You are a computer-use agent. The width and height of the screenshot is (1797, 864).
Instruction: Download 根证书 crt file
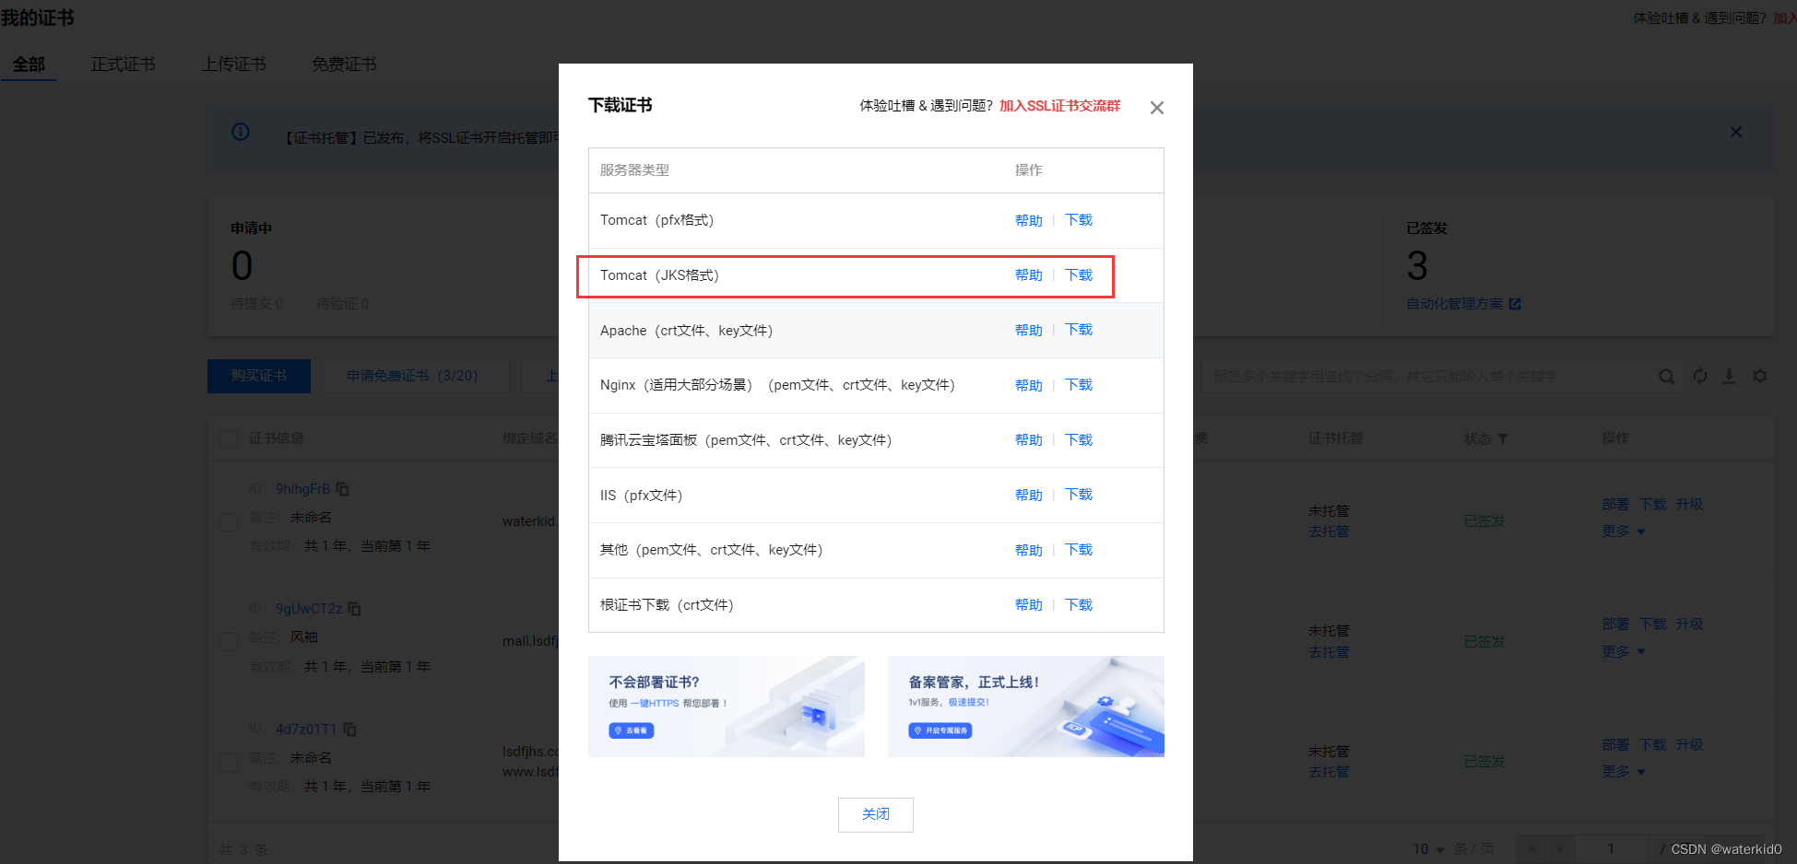point(1079,605)
